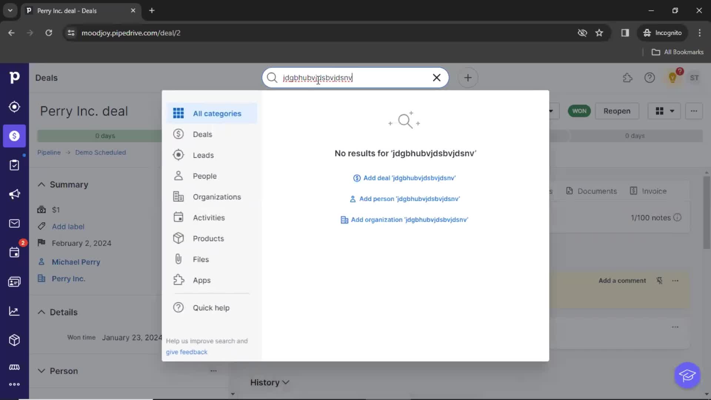Open Michael Perry contact link
The height and width of the screenshot is (400, 711).
76,262
